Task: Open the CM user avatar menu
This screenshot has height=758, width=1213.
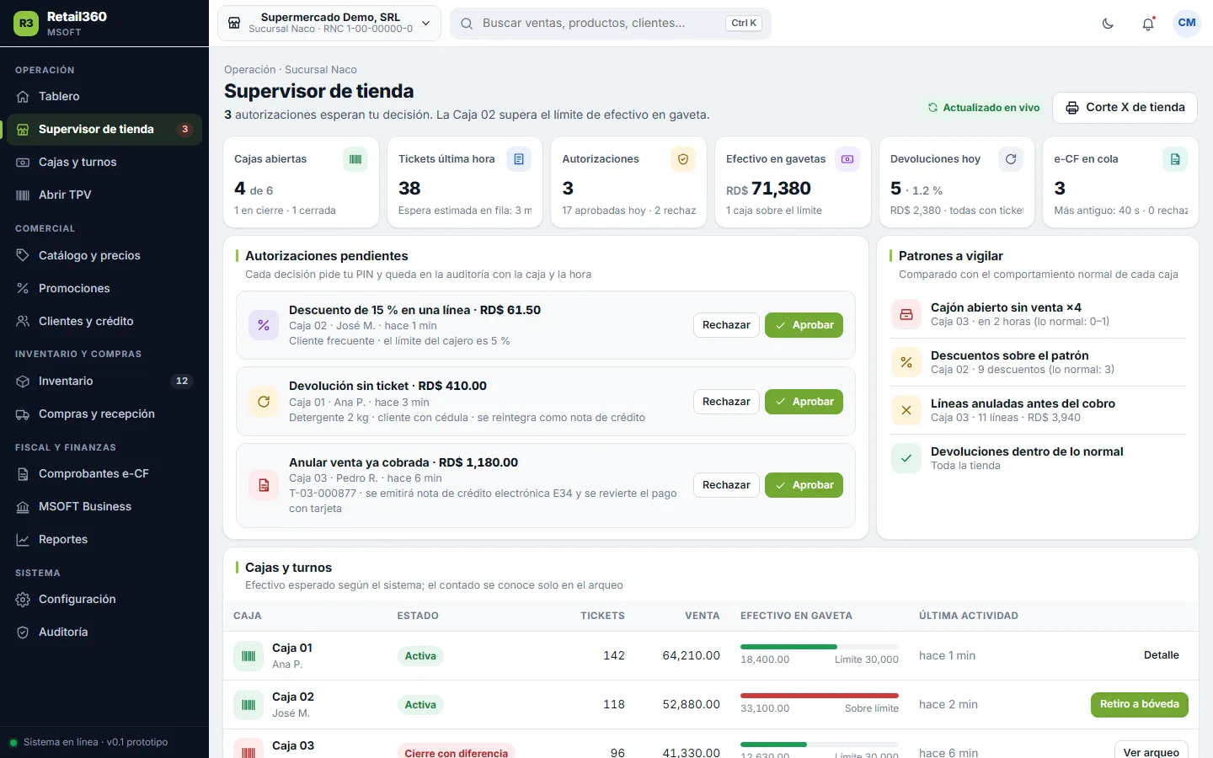Action: pos(1187,24)
